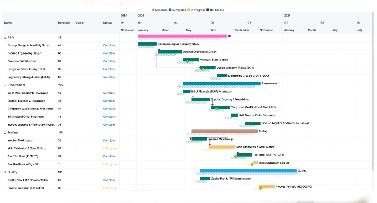
Task: Select the milestone diamond on Design Validation Testing bar
Action: click(203, 69)
